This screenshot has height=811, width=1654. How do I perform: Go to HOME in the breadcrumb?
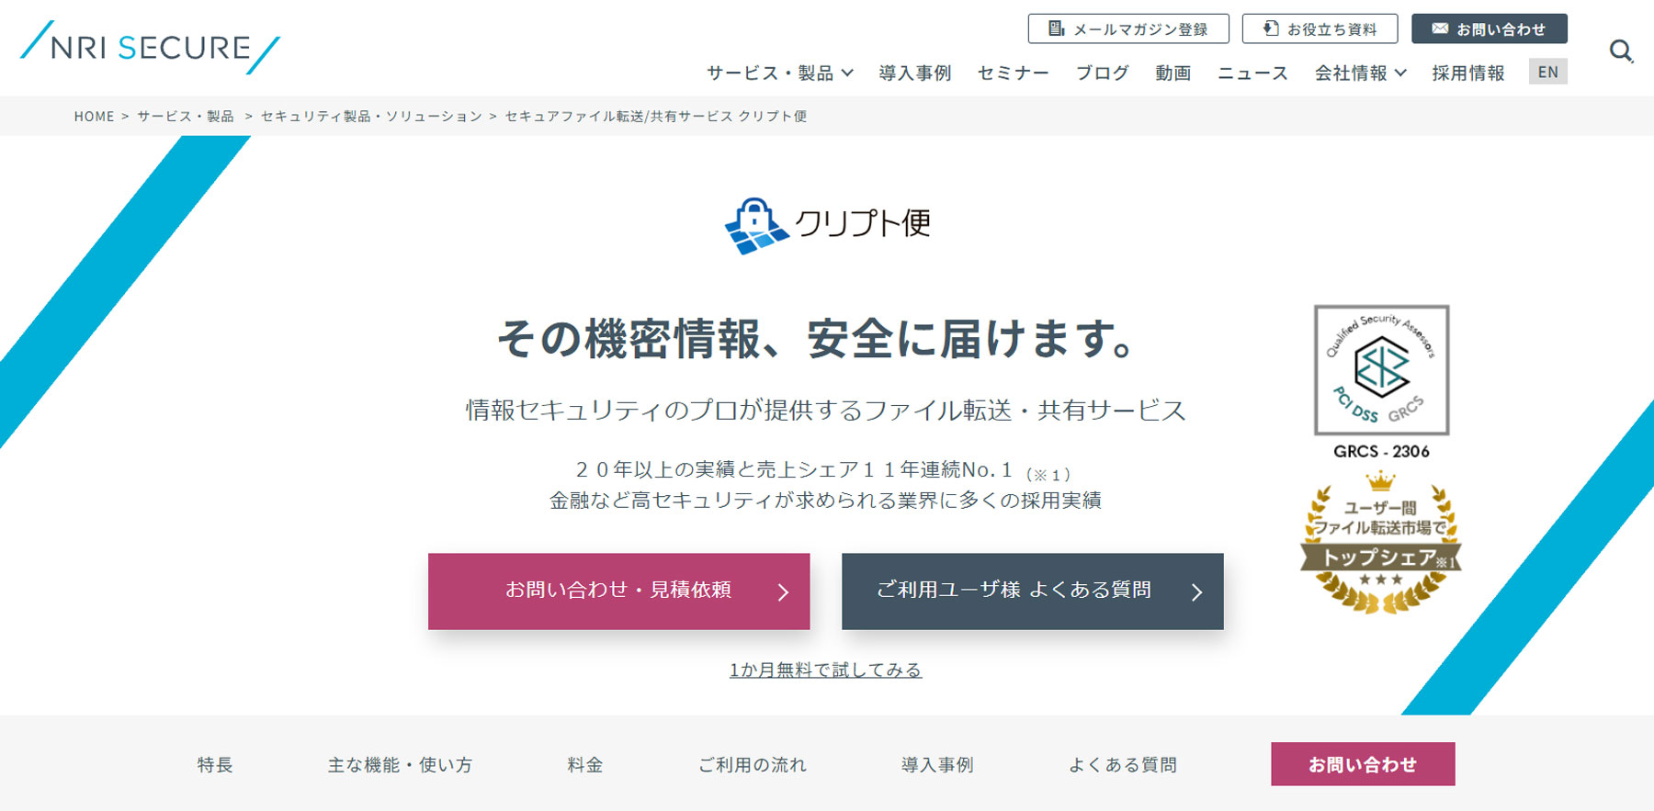pos(95,117)
